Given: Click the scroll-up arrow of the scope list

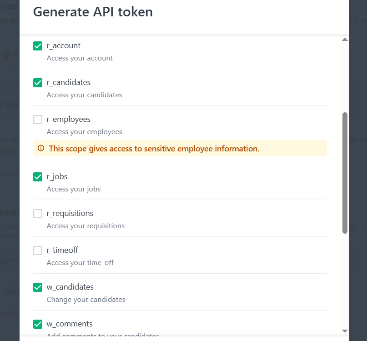Looking at the screenshot, I should [x=345, y=40].
